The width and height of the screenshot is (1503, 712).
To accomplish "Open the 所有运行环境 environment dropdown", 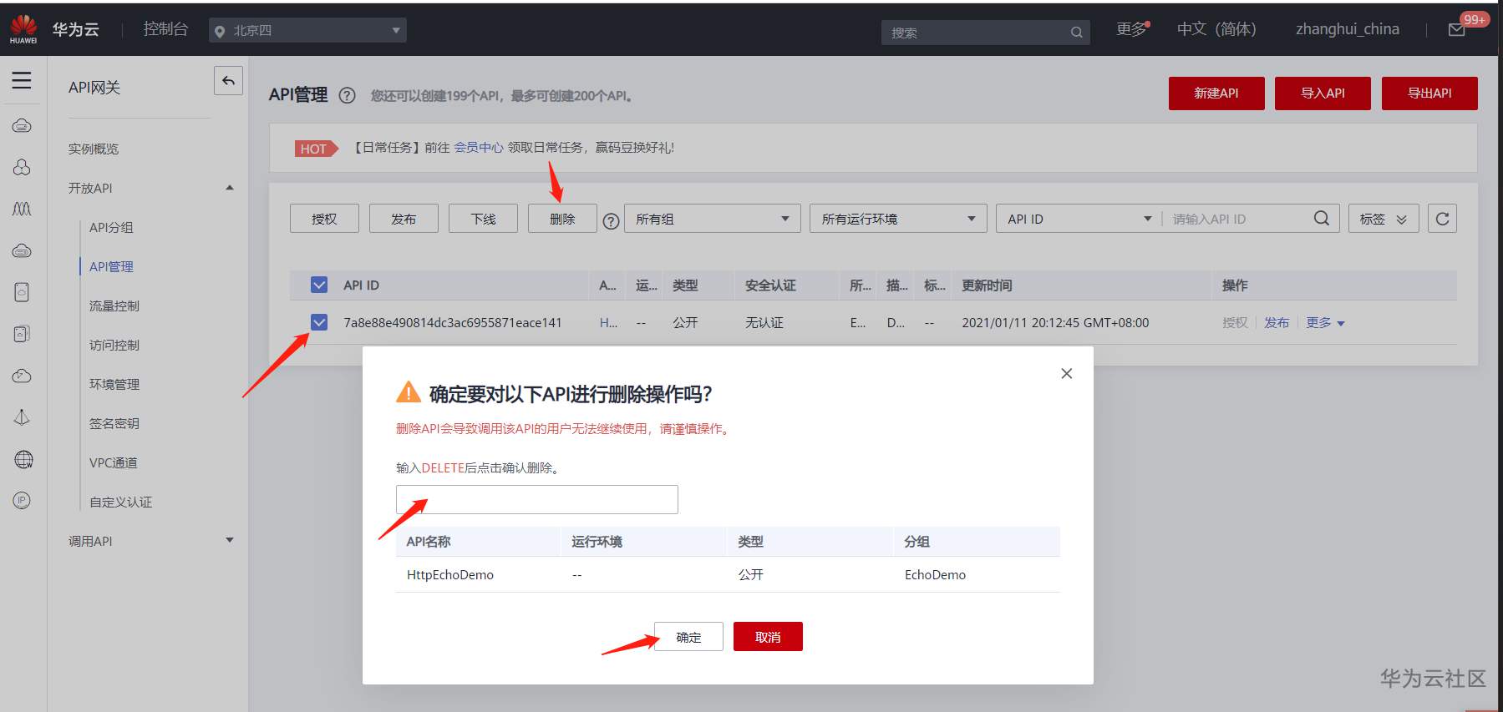I will point(898,219).
